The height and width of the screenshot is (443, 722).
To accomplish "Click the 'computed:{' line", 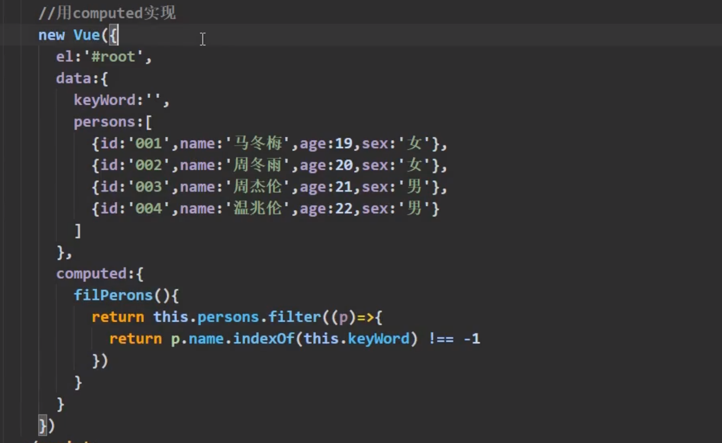I will (x=99, y=274).
